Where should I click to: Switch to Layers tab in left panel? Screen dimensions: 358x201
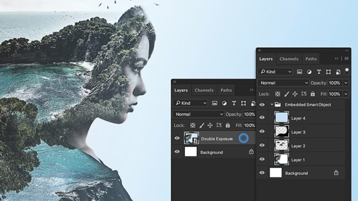coord(181,90)
